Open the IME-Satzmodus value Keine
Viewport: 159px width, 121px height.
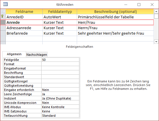pos(60,111)
